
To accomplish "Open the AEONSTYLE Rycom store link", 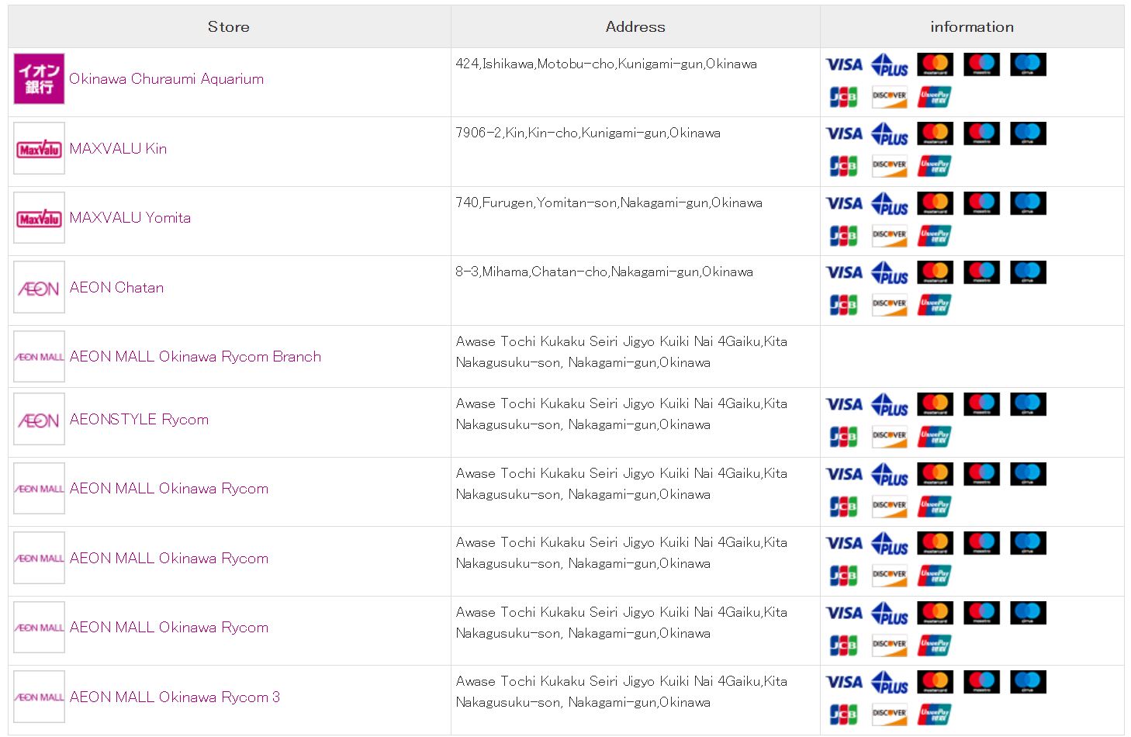I will pos(139,420).
